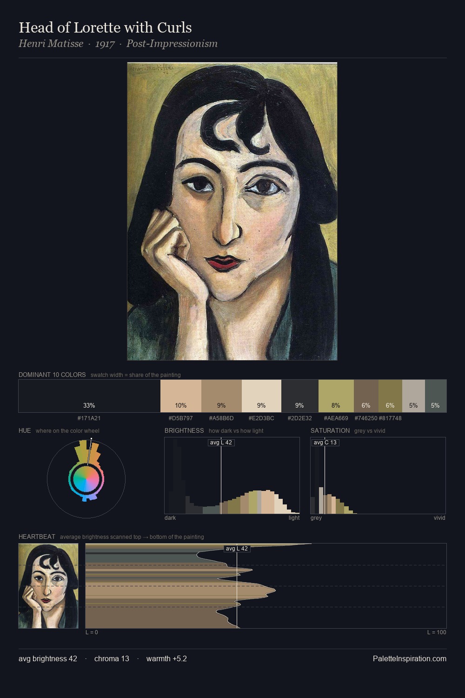
Task: Click hex code #D5B797 text
Action: coord(180,418)
